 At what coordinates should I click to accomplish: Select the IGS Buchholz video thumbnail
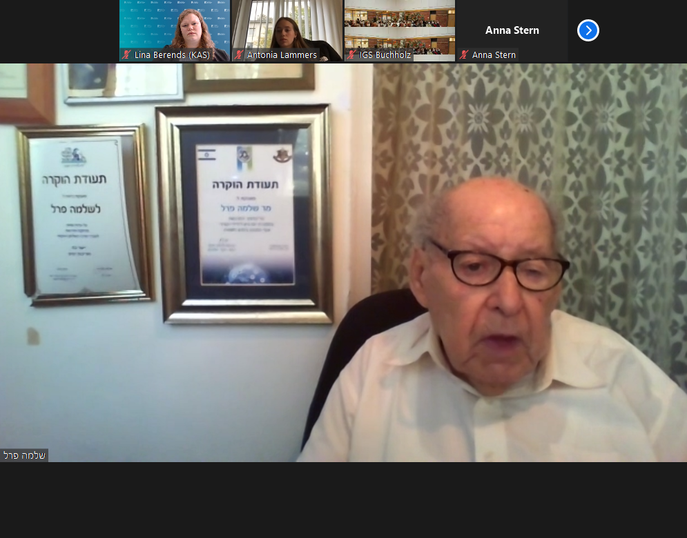pos(400,26)
